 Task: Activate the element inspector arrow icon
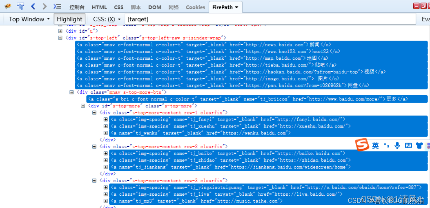point(20,6)
